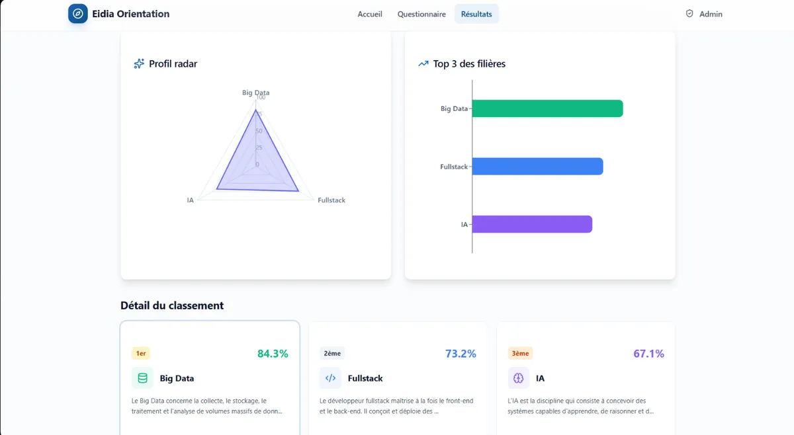Click the sparkle icon beside Profil radar
Screen dimensions: 794x435
tap(139, 64)
